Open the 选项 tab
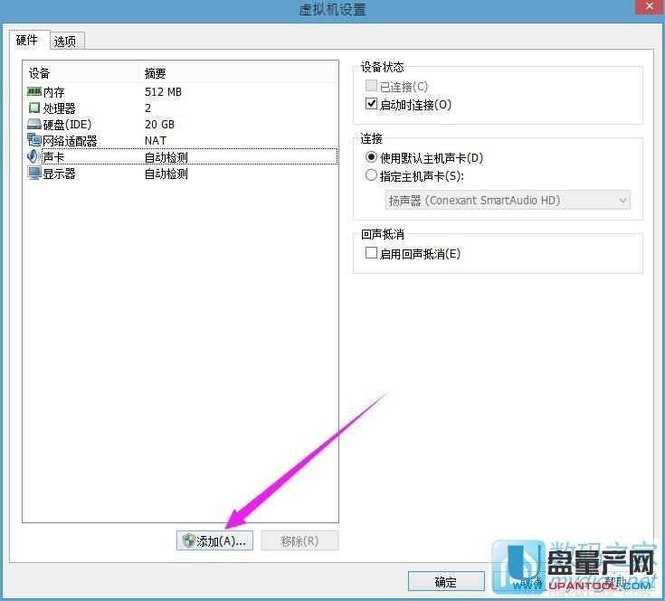 tap(64, 42)
